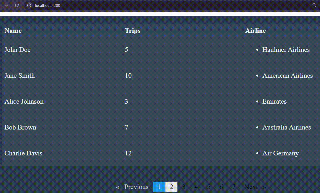Jump to pagination page 4

[x=196, y=187]
